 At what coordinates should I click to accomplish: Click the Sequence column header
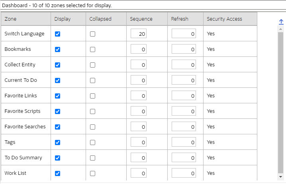[141, 19]
